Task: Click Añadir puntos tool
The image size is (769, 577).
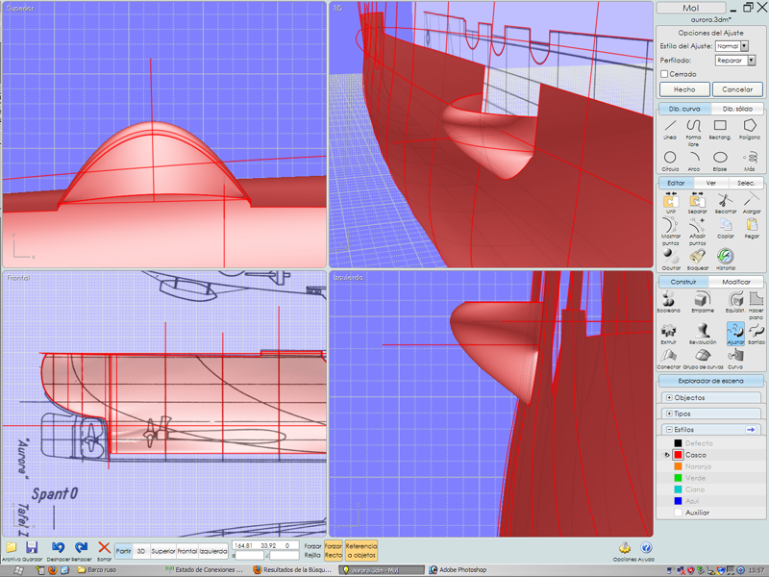Action: pyautogui.click(x=697, y=231)
